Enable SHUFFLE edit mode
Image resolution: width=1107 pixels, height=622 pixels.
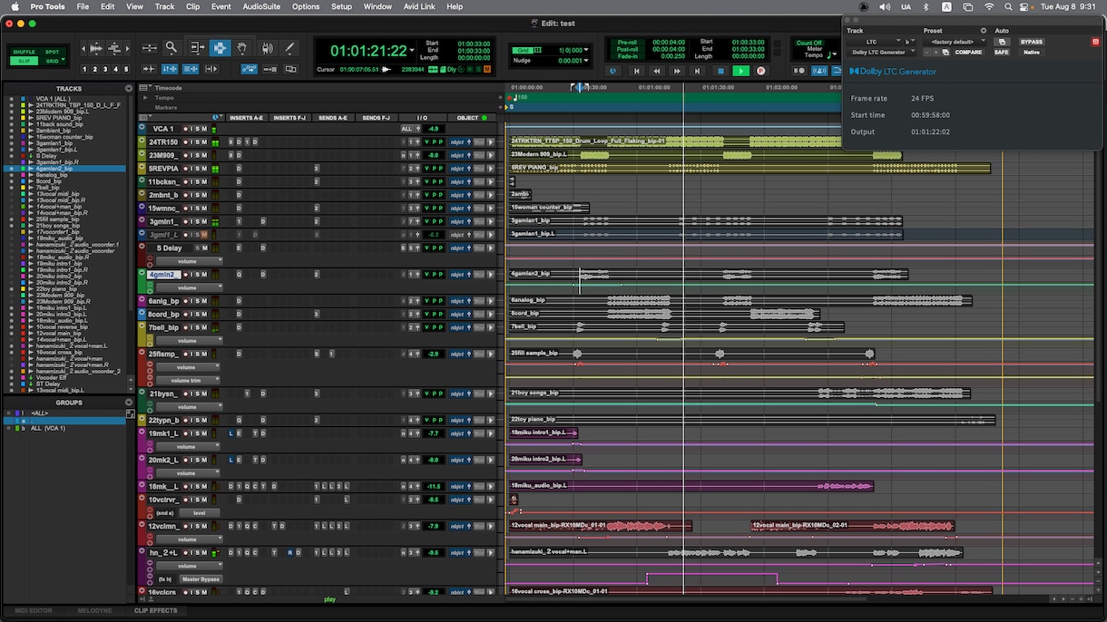[x=24, y=52]
